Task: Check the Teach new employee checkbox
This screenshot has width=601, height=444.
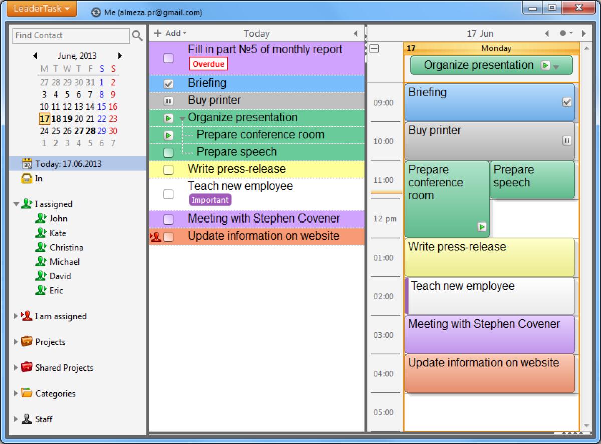Action: pos(168,194)
